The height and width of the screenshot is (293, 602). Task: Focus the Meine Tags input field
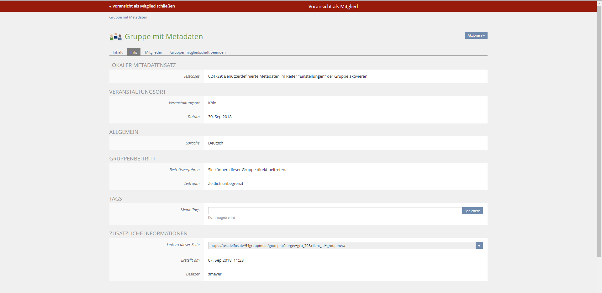click(x=335, y=211)
